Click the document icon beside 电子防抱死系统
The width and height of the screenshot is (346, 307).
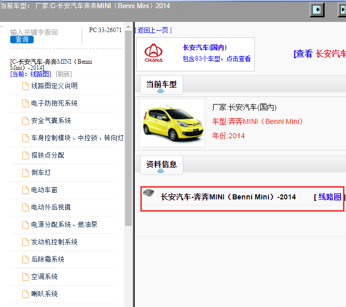pyautogui.click(x=26, y=104)
